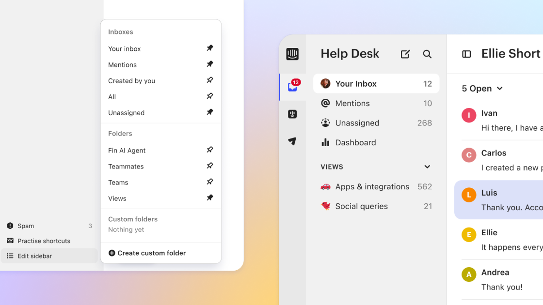This screenshot has height=305, width=543.
Task: Open the 5 Open status dropdown
Action: (482, 89)
